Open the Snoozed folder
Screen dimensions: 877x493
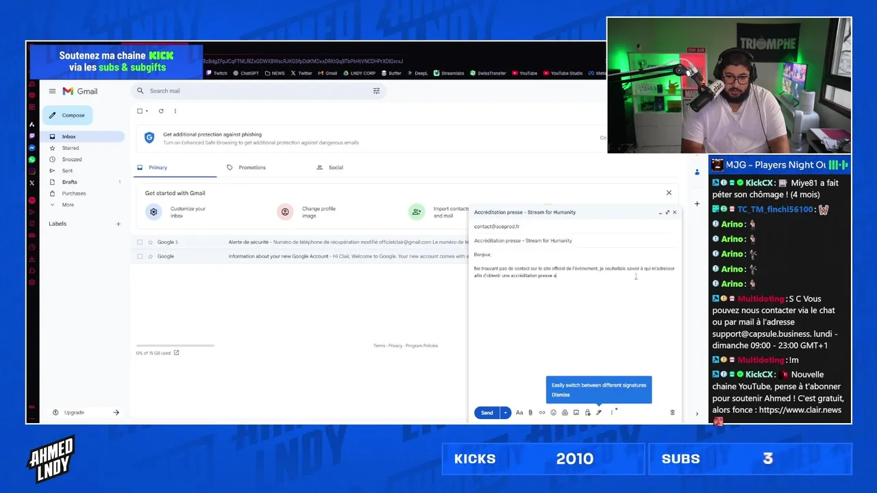[82, 160]
